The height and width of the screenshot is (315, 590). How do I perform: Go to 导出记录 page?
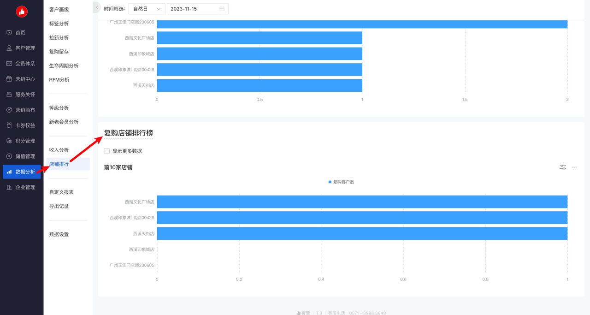[59, 206]
